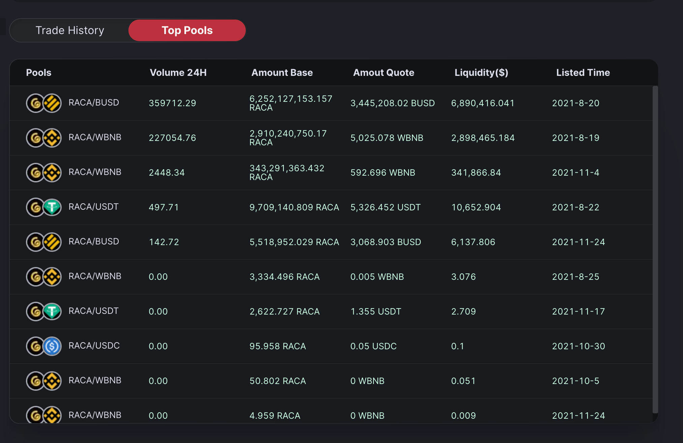Switch to the Trade History tab
Screen dimensions: 683x443
coord(70,30)
